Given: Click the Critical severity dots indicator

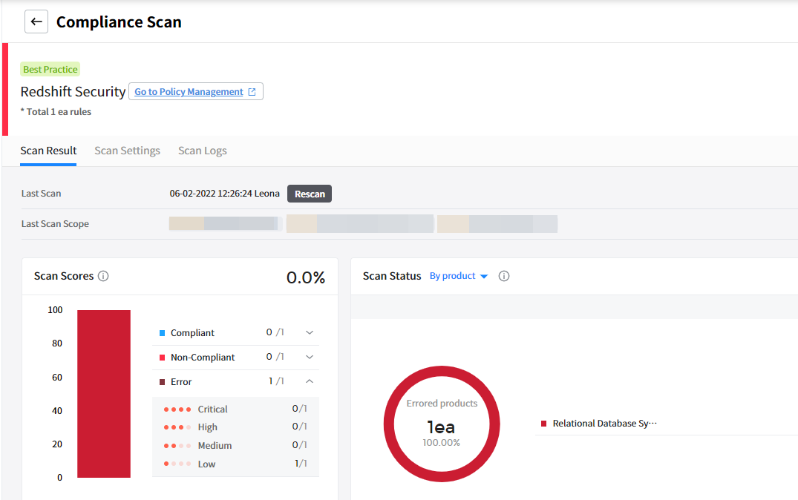Looking at the screenshot, I should tap(177, 409).
